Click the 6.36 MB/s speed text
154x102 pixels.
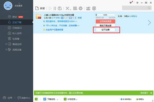click(x=123, y=16)
